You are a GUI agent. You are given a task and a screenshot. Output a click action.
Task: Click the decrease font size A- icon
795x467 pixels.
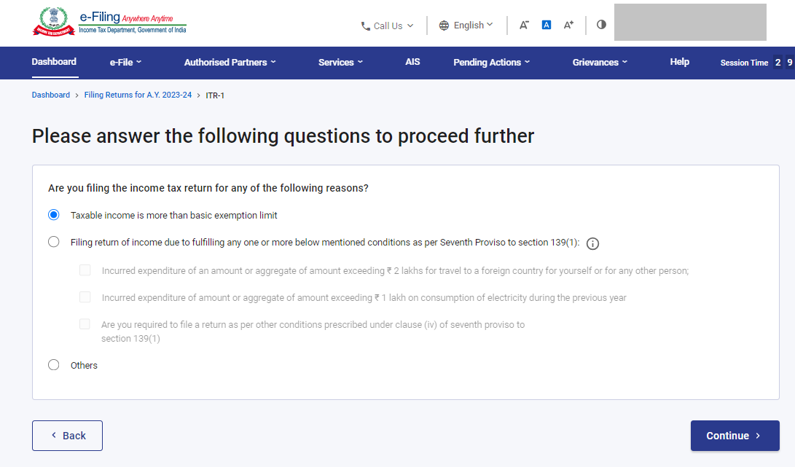tap(524, 24)
